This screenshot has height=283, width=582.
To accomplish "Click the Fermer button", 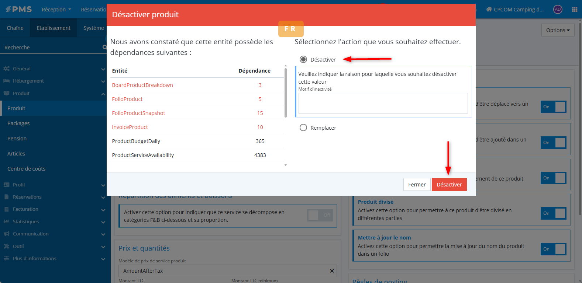I will tap(417, 185).
